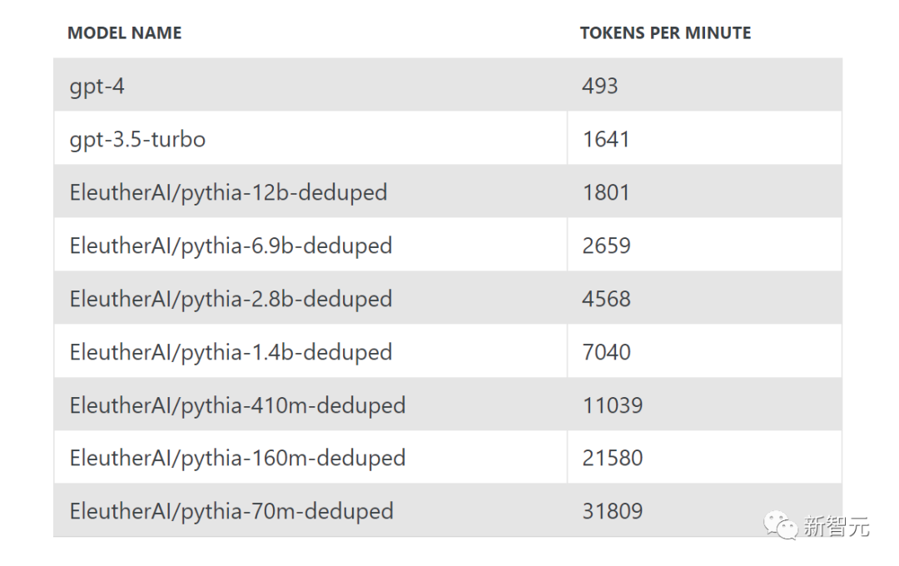Select the gpt-3.5-turbo model name cell
899x566 pixels.
137,139
